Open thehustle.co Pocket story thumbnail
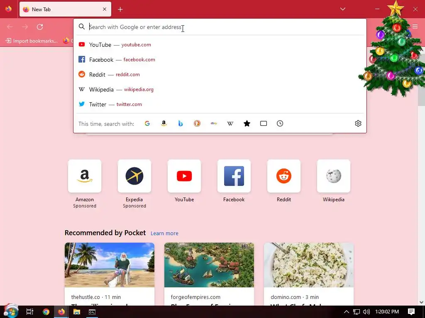The width and height of the screenshot is (425, 318). click(110, 265)
